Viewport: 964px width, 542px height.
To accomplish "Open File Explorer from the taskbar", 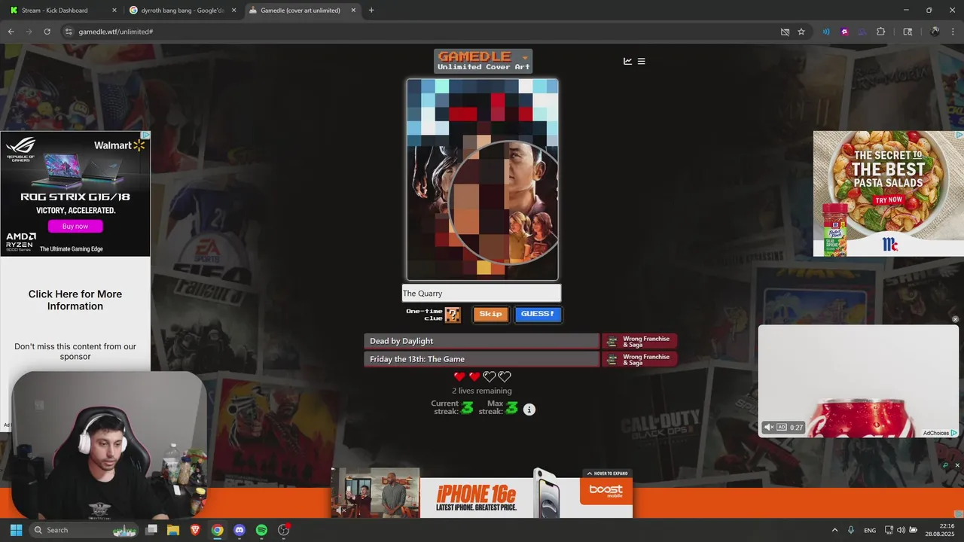I will tap(173, 530).
